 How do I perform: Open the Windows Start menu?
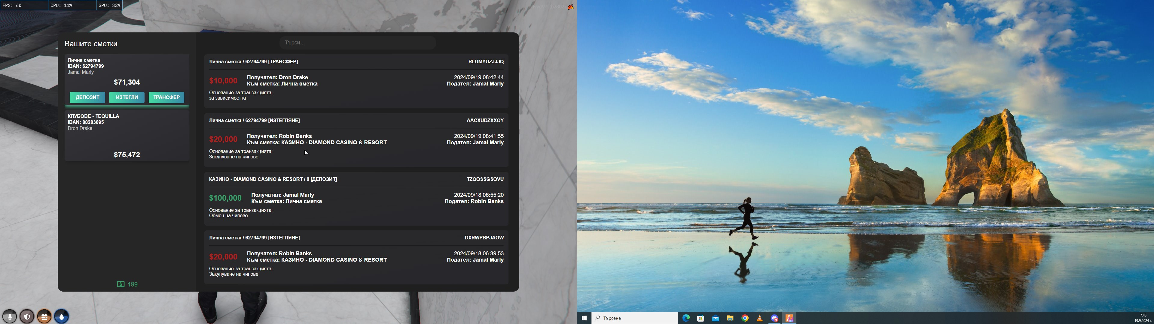point(584,318)
